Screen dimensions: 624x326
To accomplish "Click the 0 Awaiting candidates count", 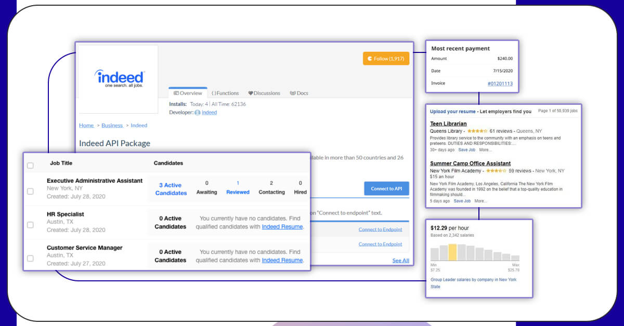I will 206,187.
